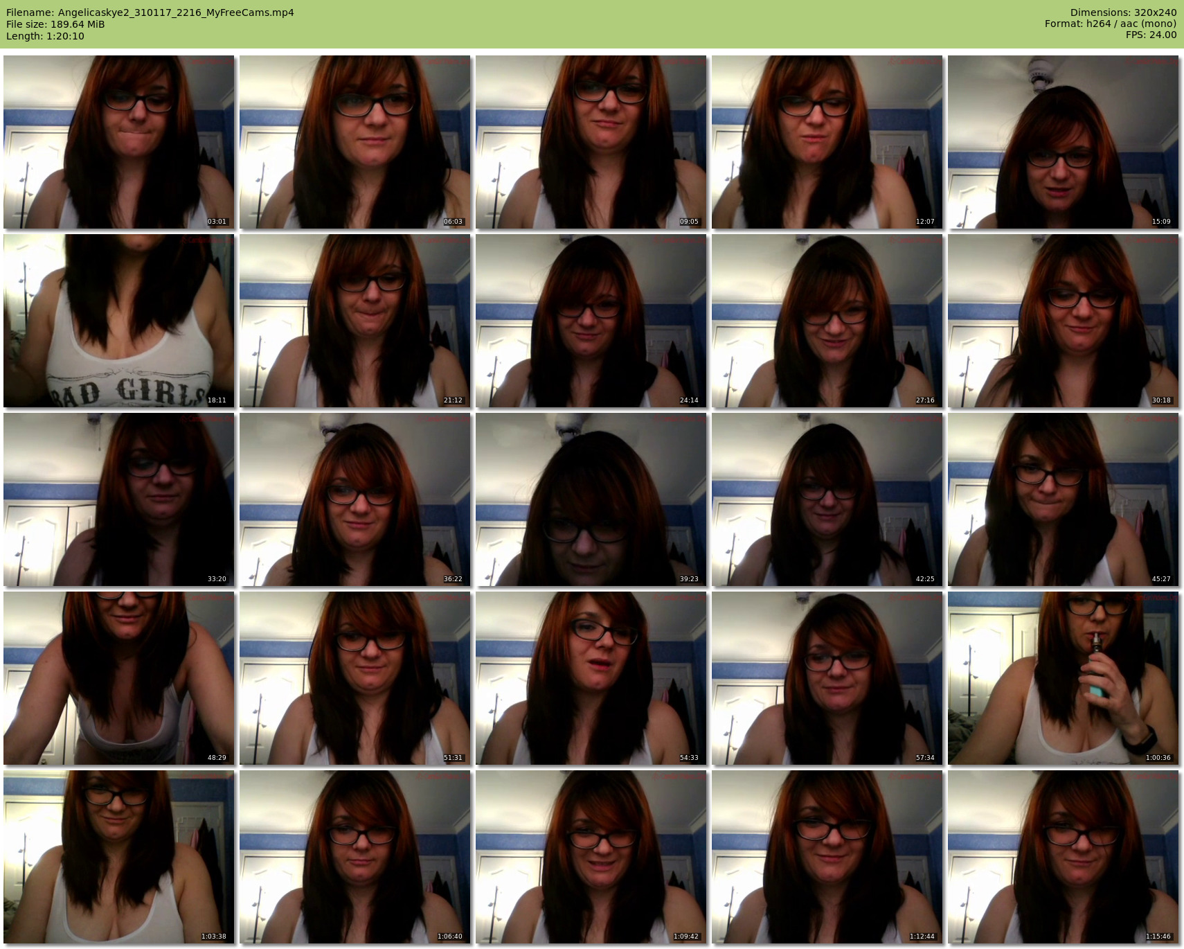The height and width of the screenshot is (949, 1184).
Task: Select the "File size: 189.64 MiB" text
Action: tap(55, 24)
